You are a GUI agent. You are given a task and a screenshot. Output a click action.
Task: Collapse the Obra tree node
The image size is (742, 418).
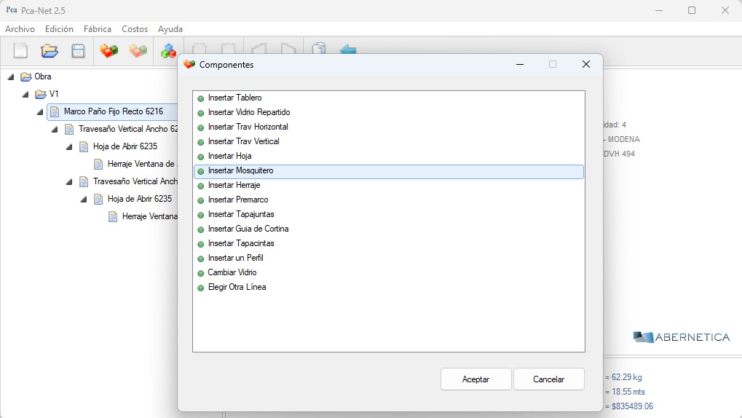point(11,76)
